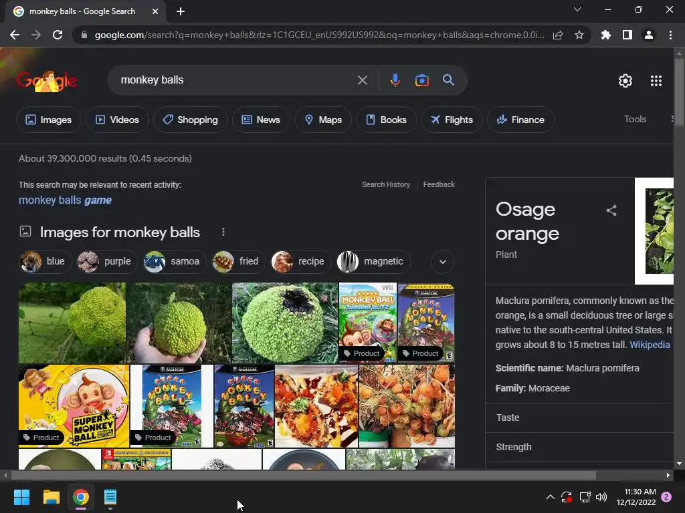Viewport: 685px width, 513px height.
Task: Open Notepad from the taskbar
Action: tap(110, 497)
